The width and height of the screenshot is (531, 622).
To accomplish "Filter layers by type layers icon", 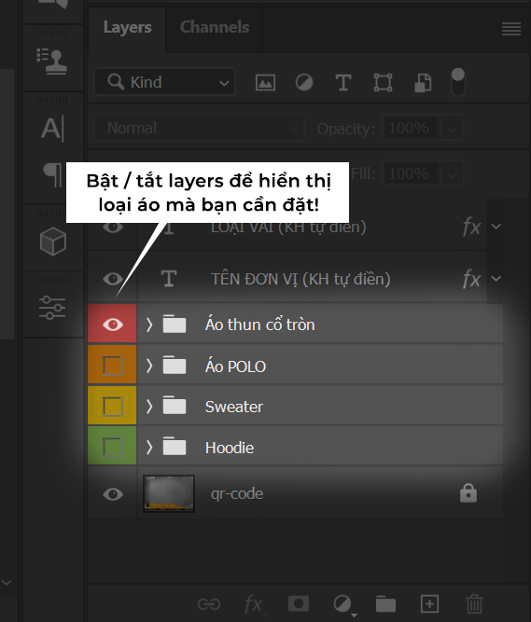I will point(342,82).
